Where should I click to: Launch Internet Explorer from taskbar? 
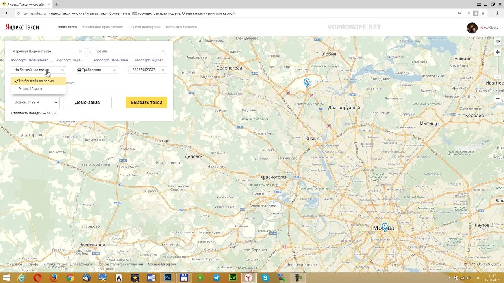pyautogui.click(x=21, y=278)
